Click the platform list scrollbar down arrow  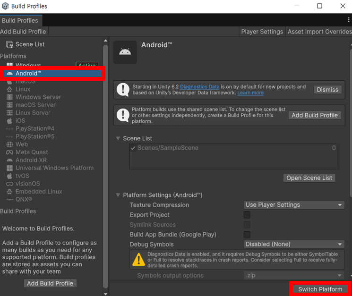[x=105, y=294]
